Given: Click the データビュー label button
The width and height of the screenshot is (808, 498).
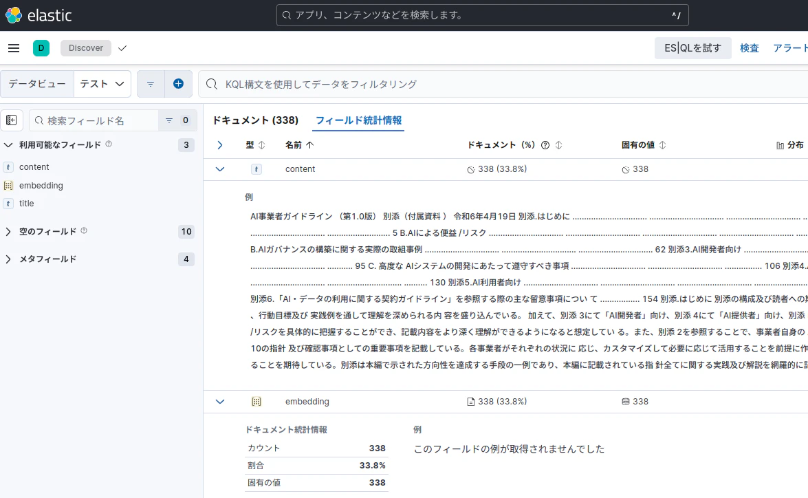Looking at the screenshot, I should pyautogui.click(x=37, y=84).
